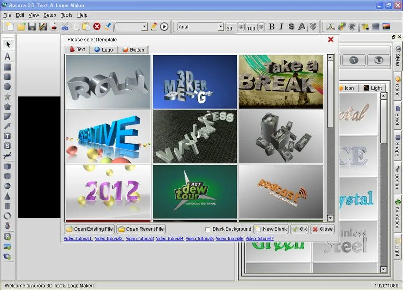Switch to the Text template tab
Viewport: 403px width, 290px height.
(x=77, y=49)
